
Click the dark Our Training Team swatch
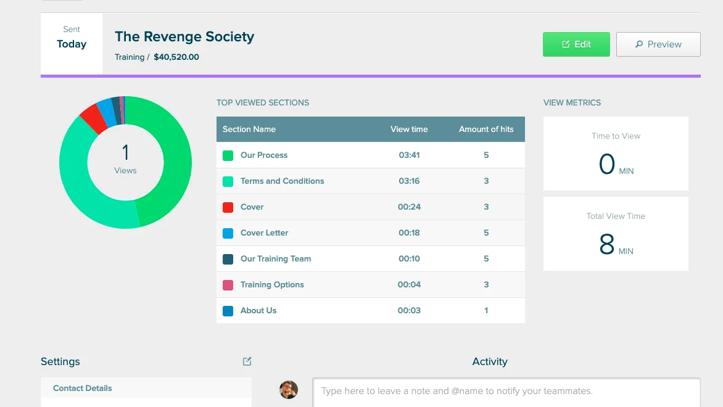coord(228,259)
